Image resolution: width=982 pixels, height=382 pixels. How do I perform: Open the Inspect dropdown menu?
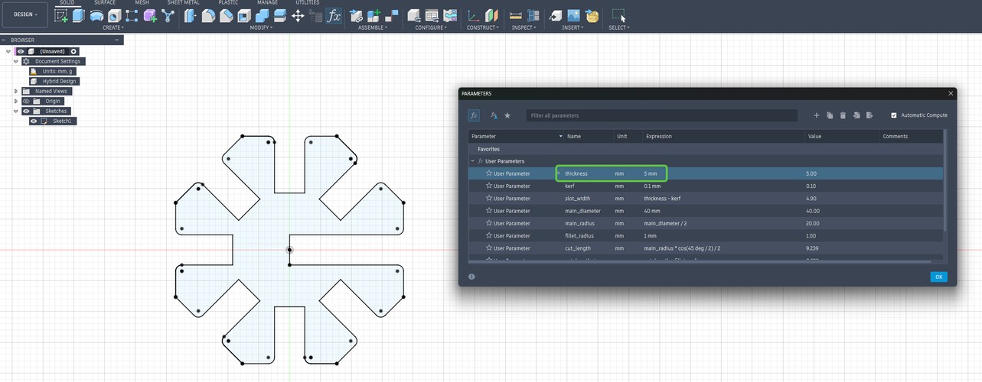pos(524,28)
